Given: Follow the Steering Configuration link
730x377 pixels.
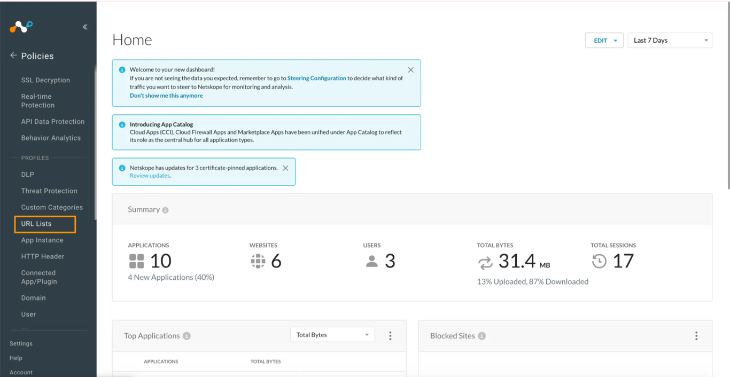Looking at the screenshot, I should coord(317,78).
